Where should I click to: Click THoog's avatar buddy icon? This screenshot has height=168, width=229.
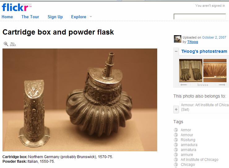pyautogui.click(x=177, y=39)
